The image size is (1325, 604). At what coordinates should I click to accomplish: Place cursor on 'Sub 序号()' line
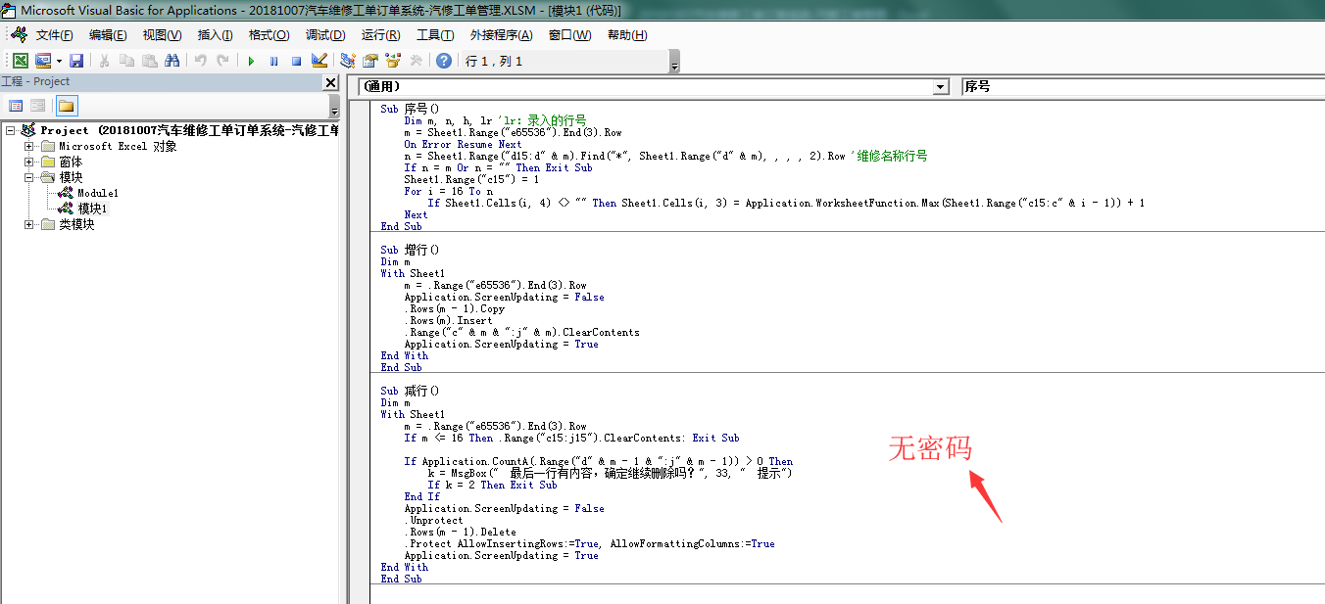[x=410, y=109]
